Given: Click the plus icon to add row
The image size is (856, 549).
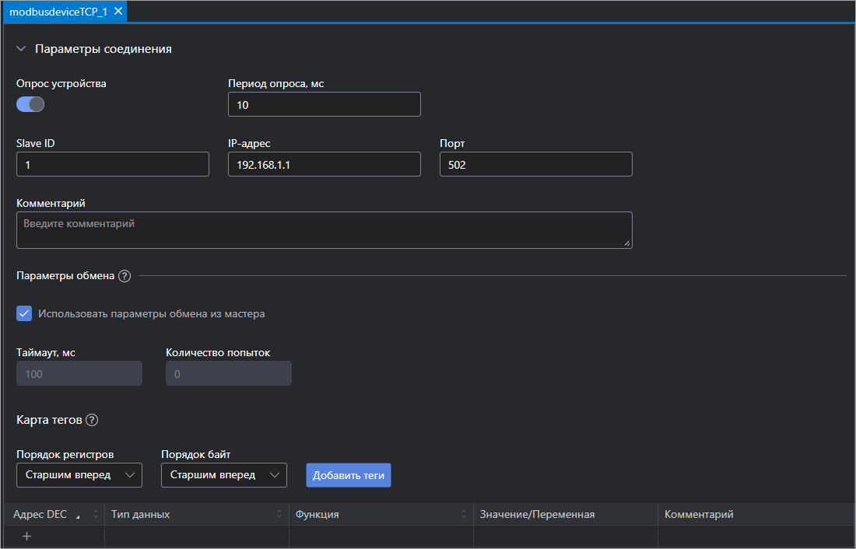Looking at the screenshot, I should pos(26,537).
